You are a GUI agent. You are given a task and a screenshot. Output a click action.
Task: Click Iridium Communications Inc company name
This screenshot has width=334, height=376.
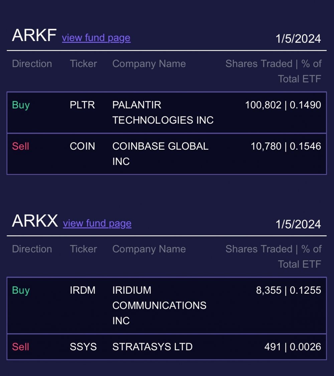(x=159, y=305)
